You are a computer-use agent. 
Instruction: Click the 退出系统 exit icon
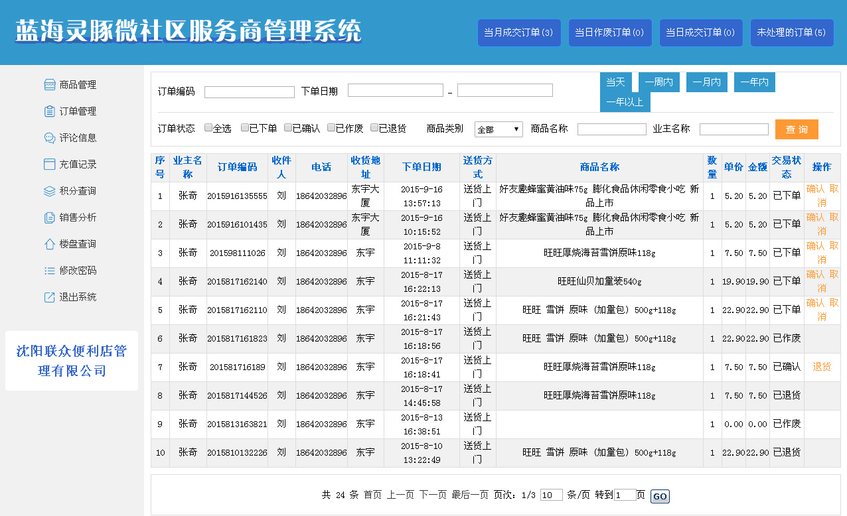tap(49, 297)
